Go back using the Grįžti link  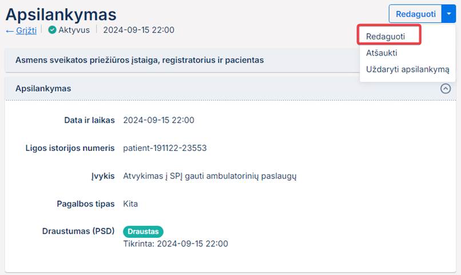21,30
